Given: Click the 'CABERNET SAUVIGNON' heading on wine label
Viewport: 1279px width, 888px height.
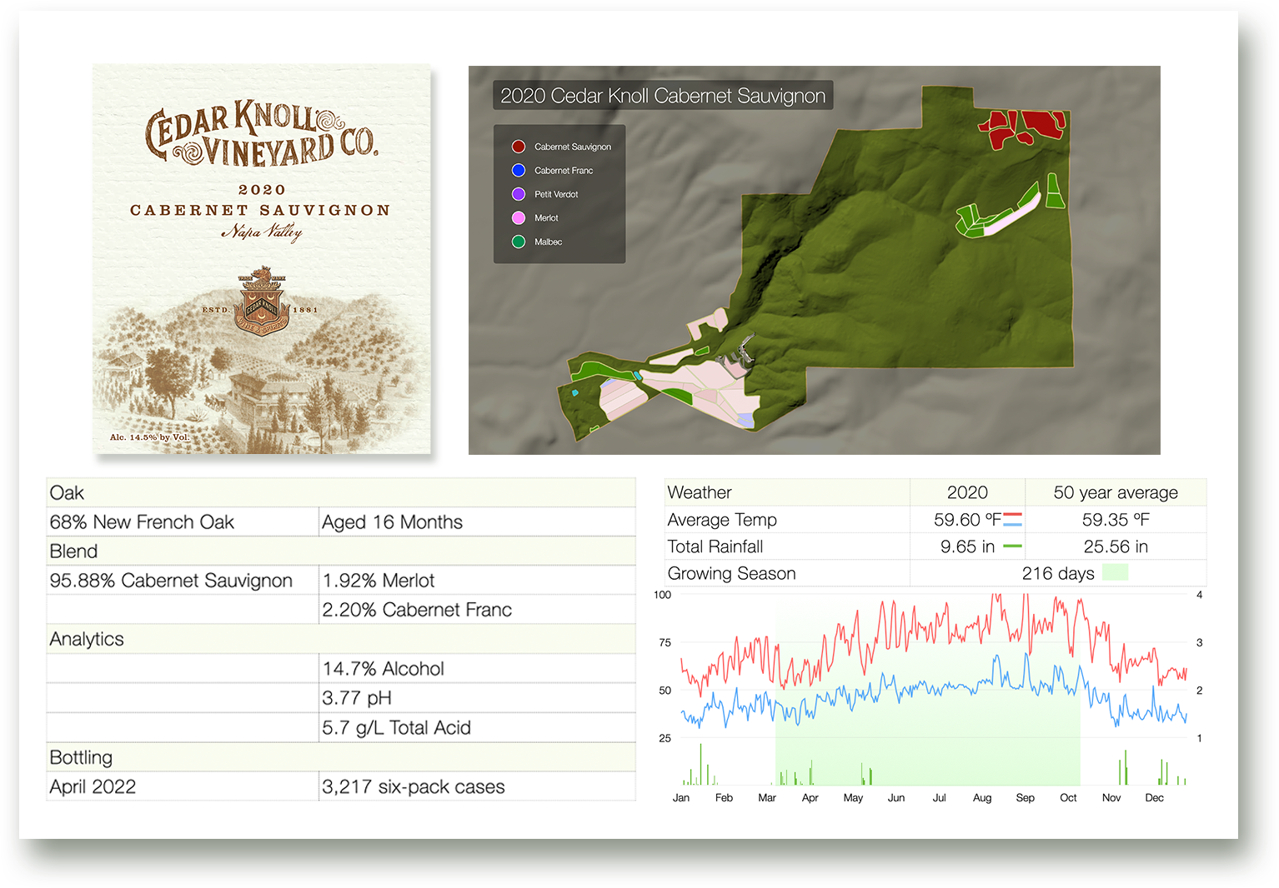Looking at the screenshot, I should (x=261, y=210).
